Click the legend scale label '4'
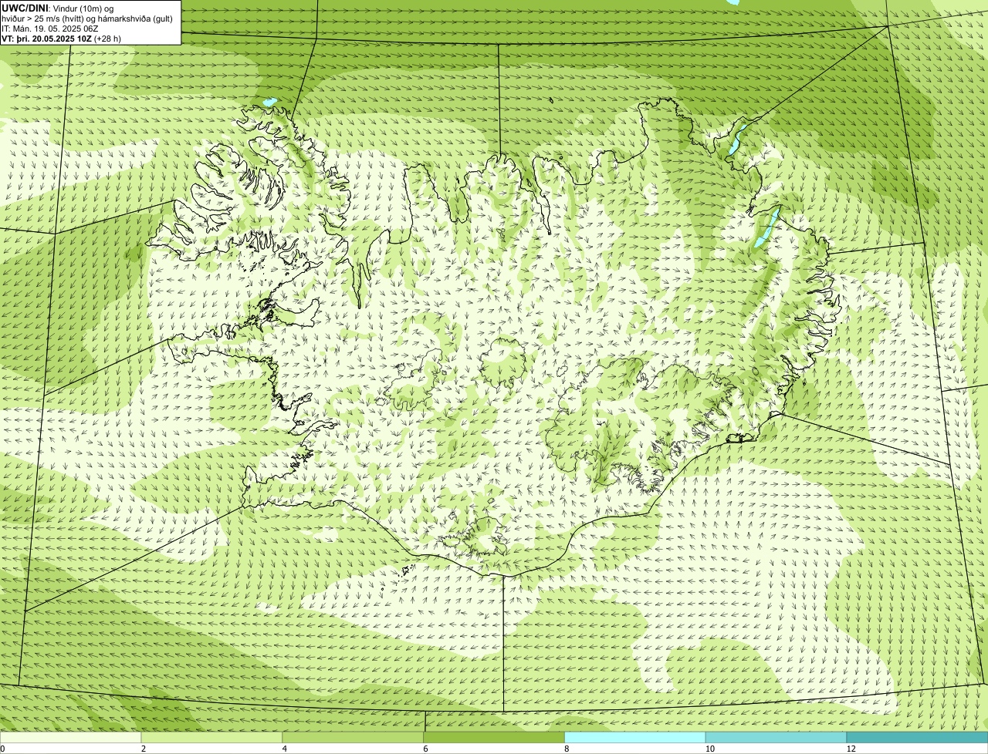Viewport: 988px width, 754px height. point(285,749)
